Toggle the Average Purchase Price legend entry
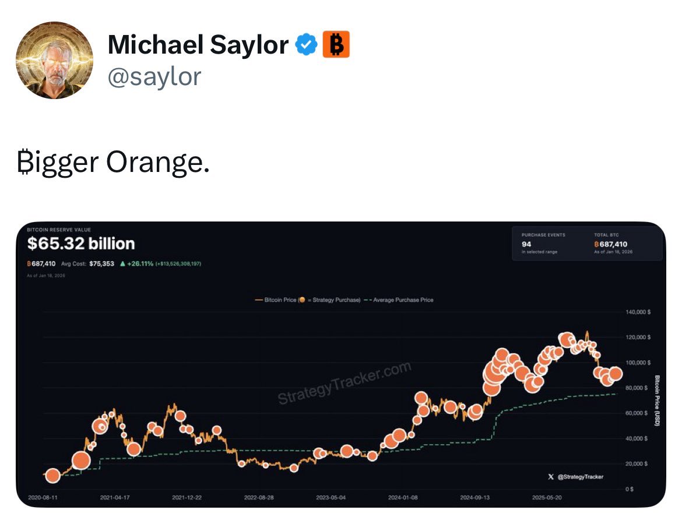The height and width of the screenshot is (524, 682). tap(402, 300)
